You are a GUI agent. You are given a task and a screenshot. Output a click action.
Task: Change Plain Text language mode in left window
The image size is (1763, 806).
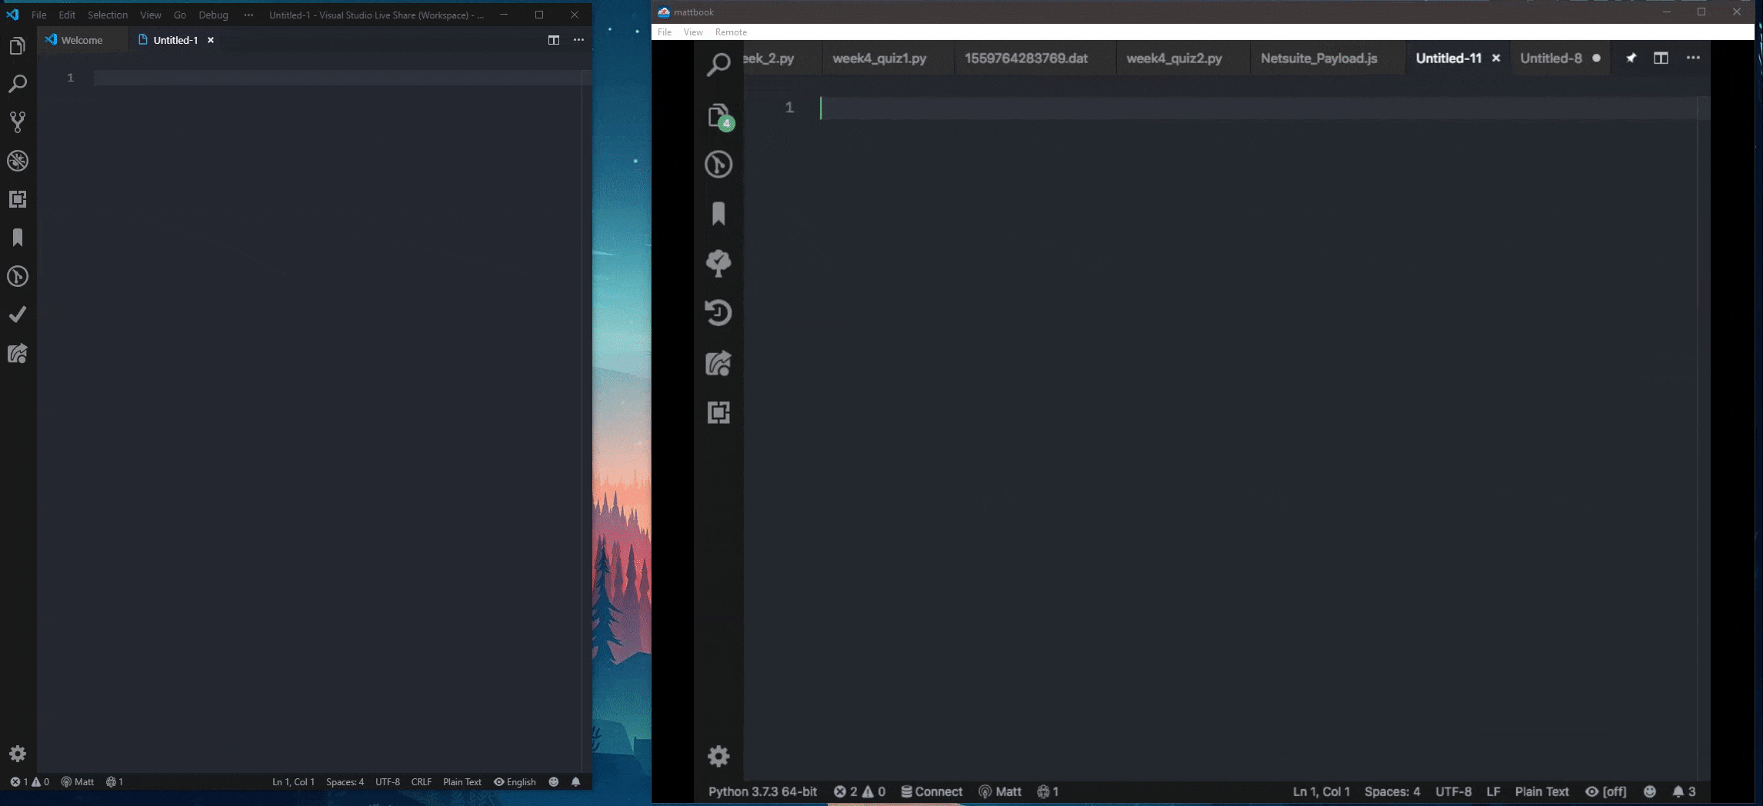click(x=462, y=781)
